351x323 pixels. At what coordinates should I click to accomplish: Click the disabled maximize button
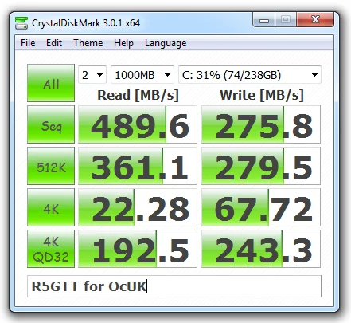point(286,20)
